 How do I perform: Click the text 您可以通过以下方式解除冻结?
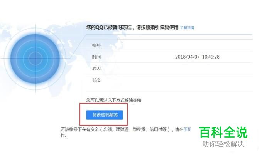pos(114,100)
